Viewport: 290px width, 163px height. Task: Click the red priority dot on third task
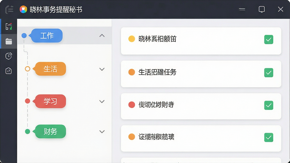pyautogui.click(x=132, y=105)
